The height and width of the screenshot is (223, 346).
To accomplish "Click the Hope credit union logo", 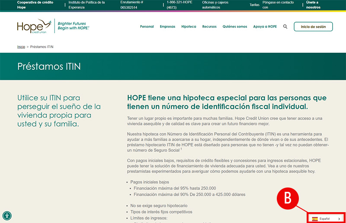I will coord(34,26).
